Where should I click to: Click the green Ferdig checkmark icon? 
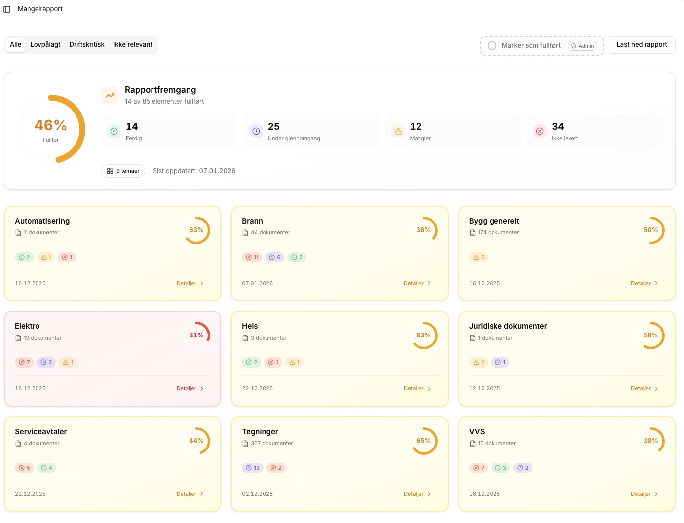point(114,131)
